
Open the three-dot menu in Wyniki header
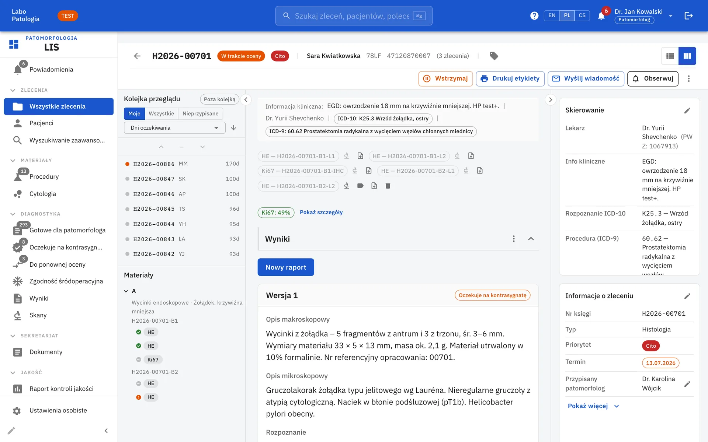click(x=514, y=239)
